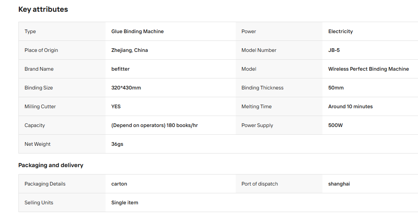
Task: Click the JB-5 model number value
Action: click(x=334, y=50)
